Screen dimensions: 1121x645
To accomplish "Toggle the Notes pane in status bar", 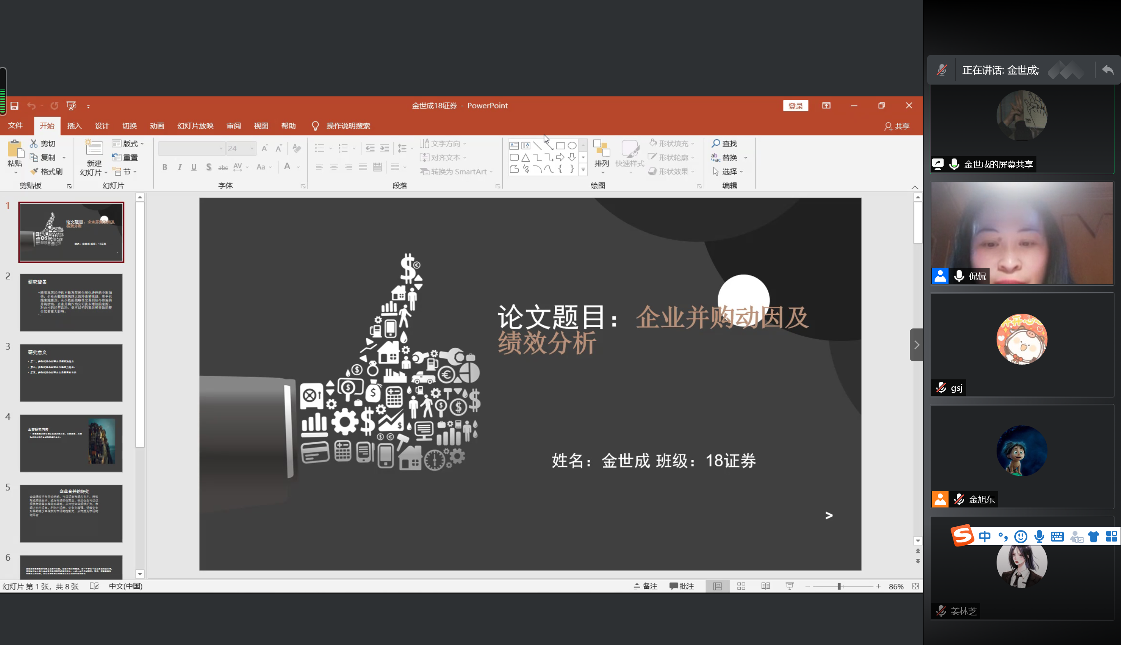I will tap(645, 586).
